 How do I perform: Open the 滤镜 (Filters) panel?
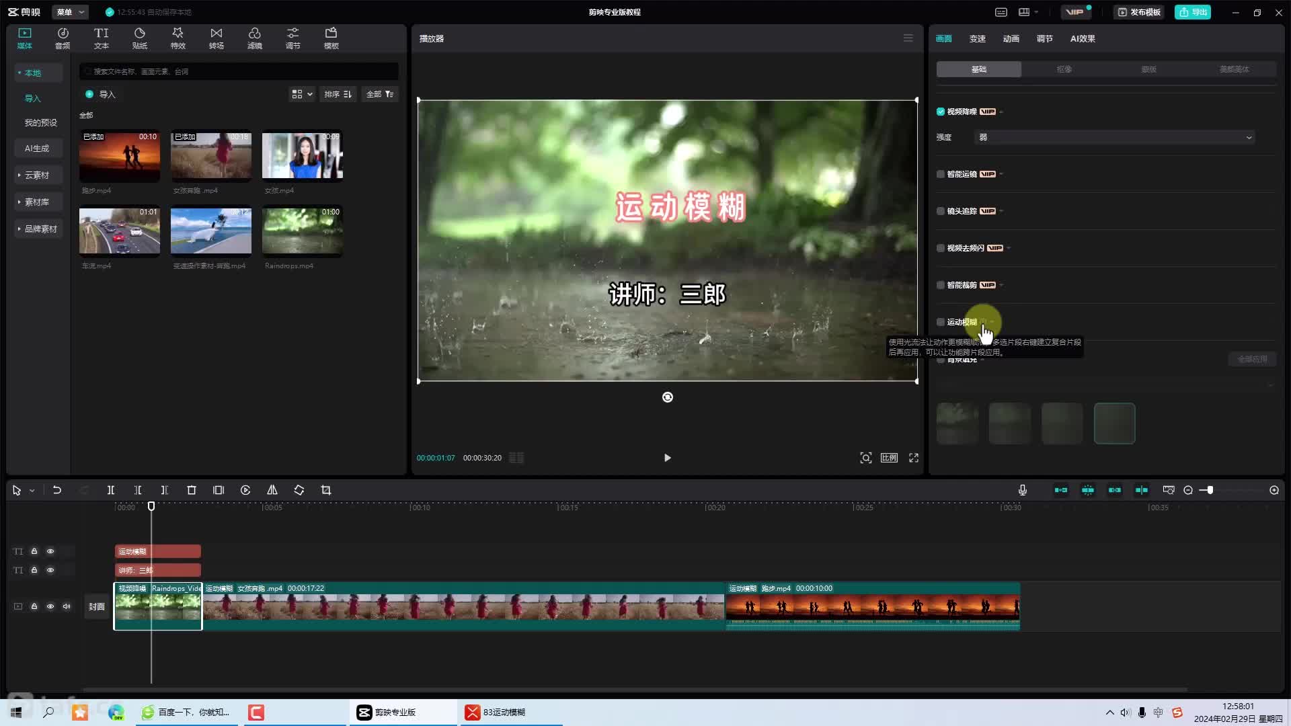(254, 38)
